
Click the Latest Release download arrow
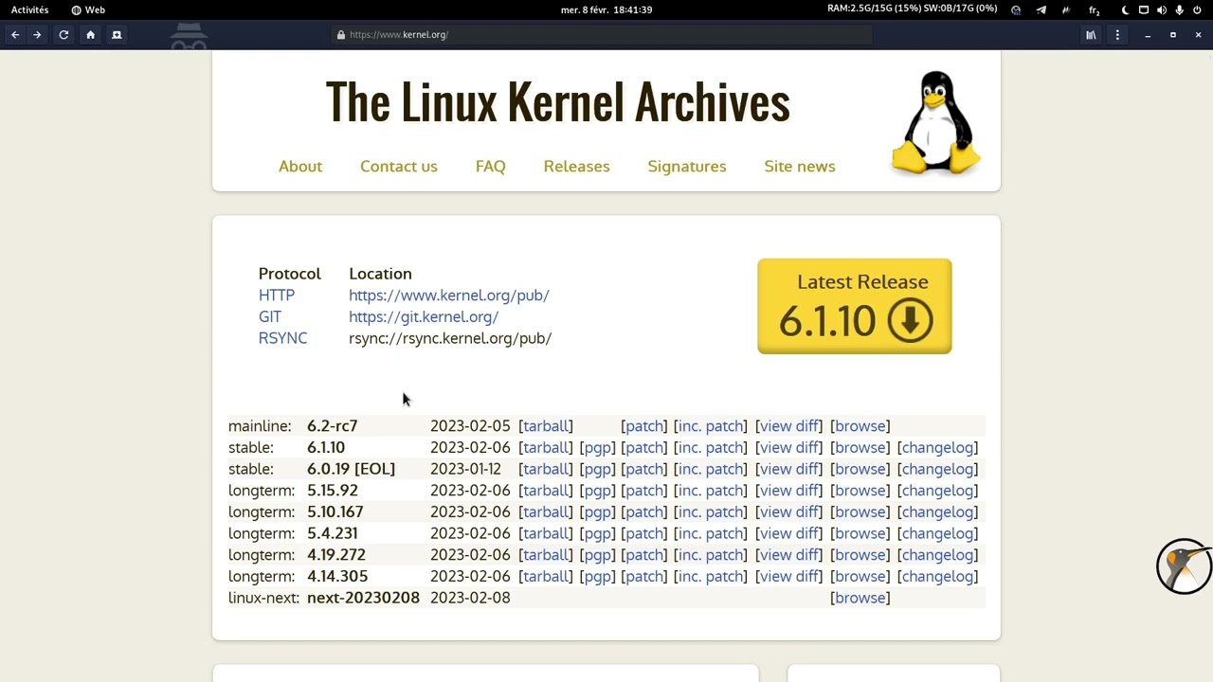(910, 321)
